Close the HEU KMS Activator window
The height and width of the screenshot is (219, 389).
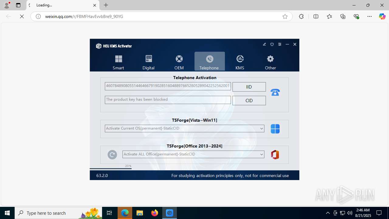295,44
